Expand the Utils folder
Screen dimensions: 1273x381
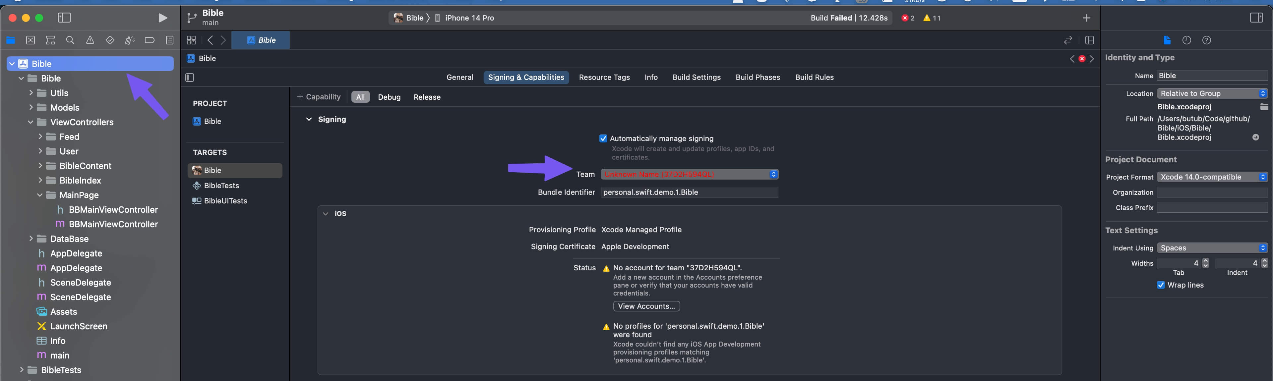(30, 93)
